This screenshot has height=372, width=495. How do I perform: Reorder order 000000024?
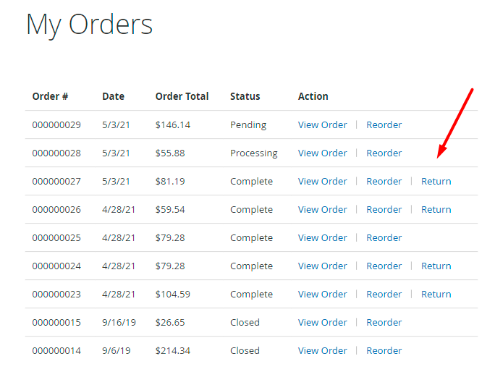coord(384,266)
